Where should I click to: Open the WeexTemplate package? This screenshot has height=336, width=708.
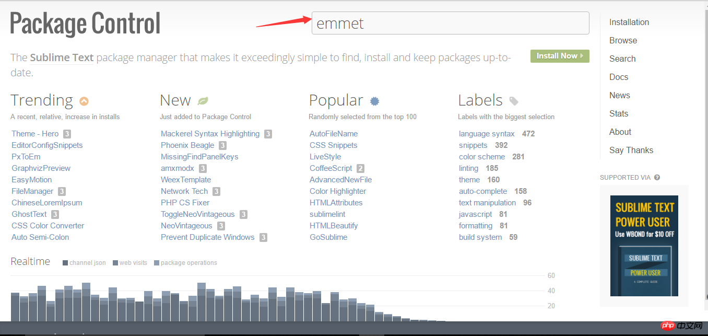pos(185,180)
